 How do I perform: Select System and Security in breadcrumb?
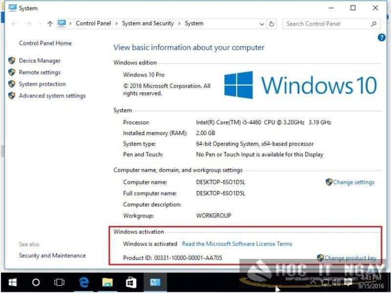(x=148, y=23)
